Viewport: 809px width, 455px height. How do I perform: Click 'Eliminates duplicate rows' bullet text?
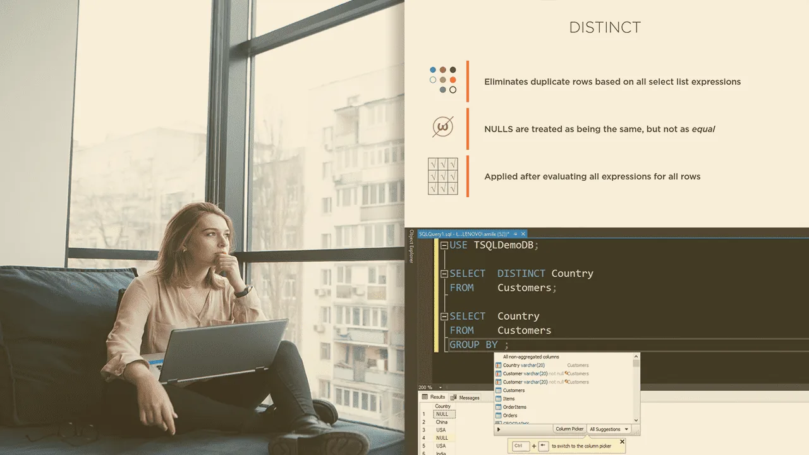pyautogui.click(x=612, y=82)
